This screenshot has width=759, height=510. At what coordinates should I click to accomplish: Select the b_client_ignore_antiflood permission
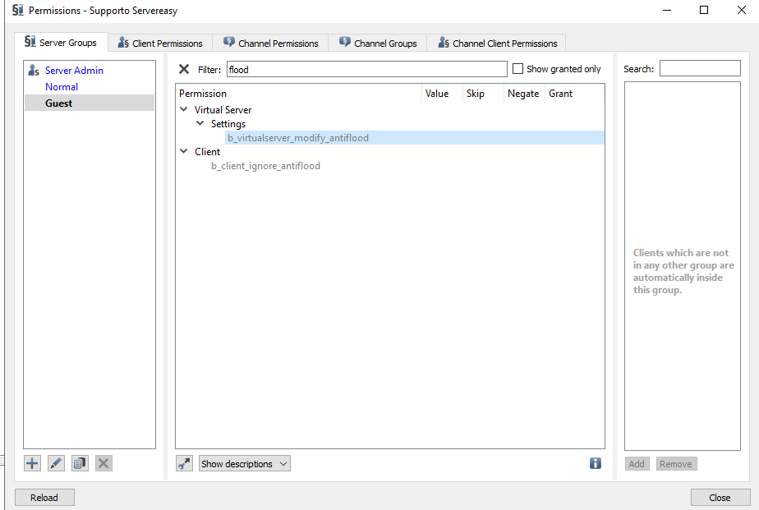click(265, 166)
